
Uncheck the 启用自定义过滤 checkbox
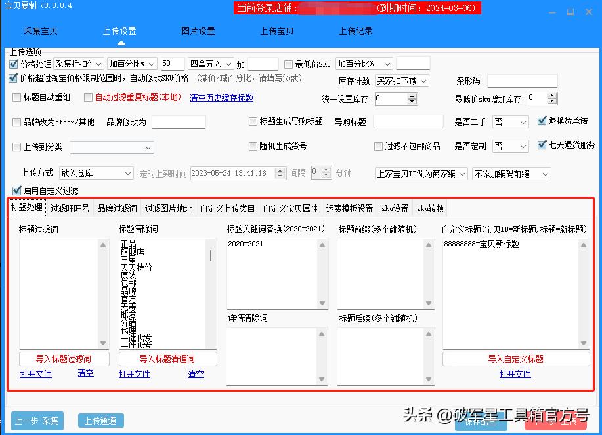coord(14,189)
